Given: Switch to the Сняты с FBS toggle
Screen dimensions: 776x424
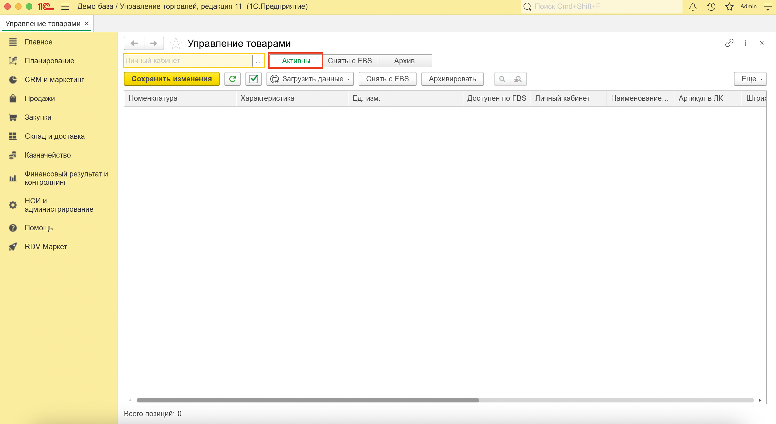Looking at the screenshot, I should click(x=350, y=61).
